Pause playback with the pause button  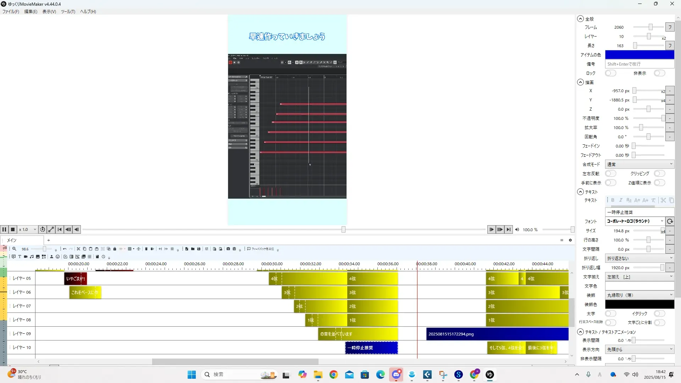(x=4, y=229)
